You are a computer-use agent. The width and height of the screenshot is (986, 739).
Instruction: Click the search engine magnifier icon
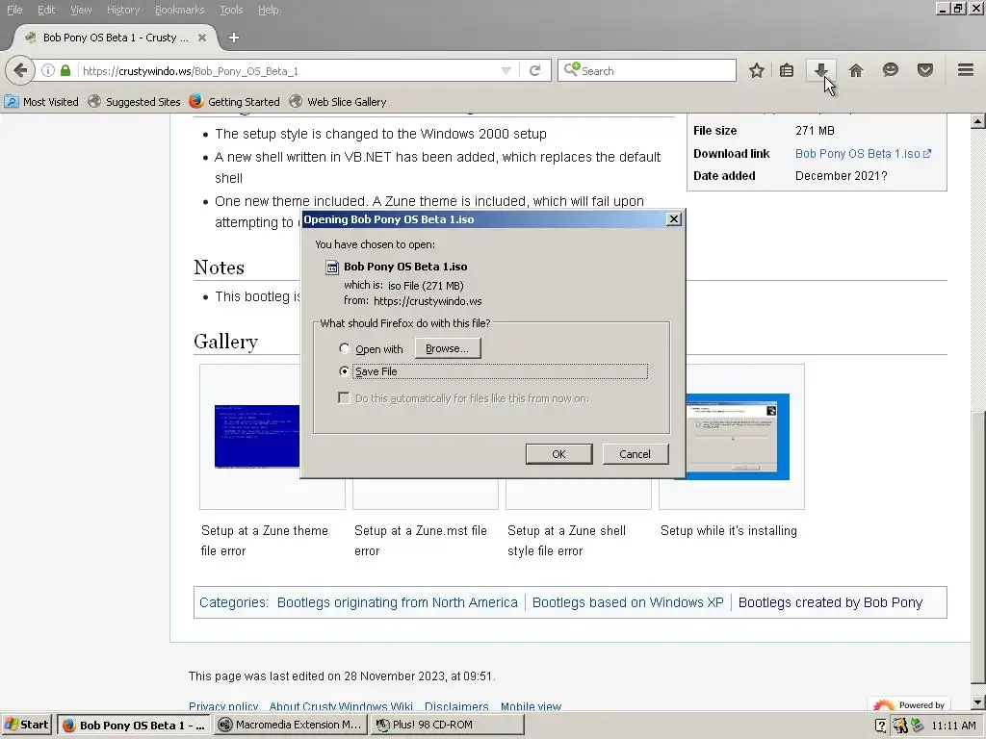click(x=571, y=69)
